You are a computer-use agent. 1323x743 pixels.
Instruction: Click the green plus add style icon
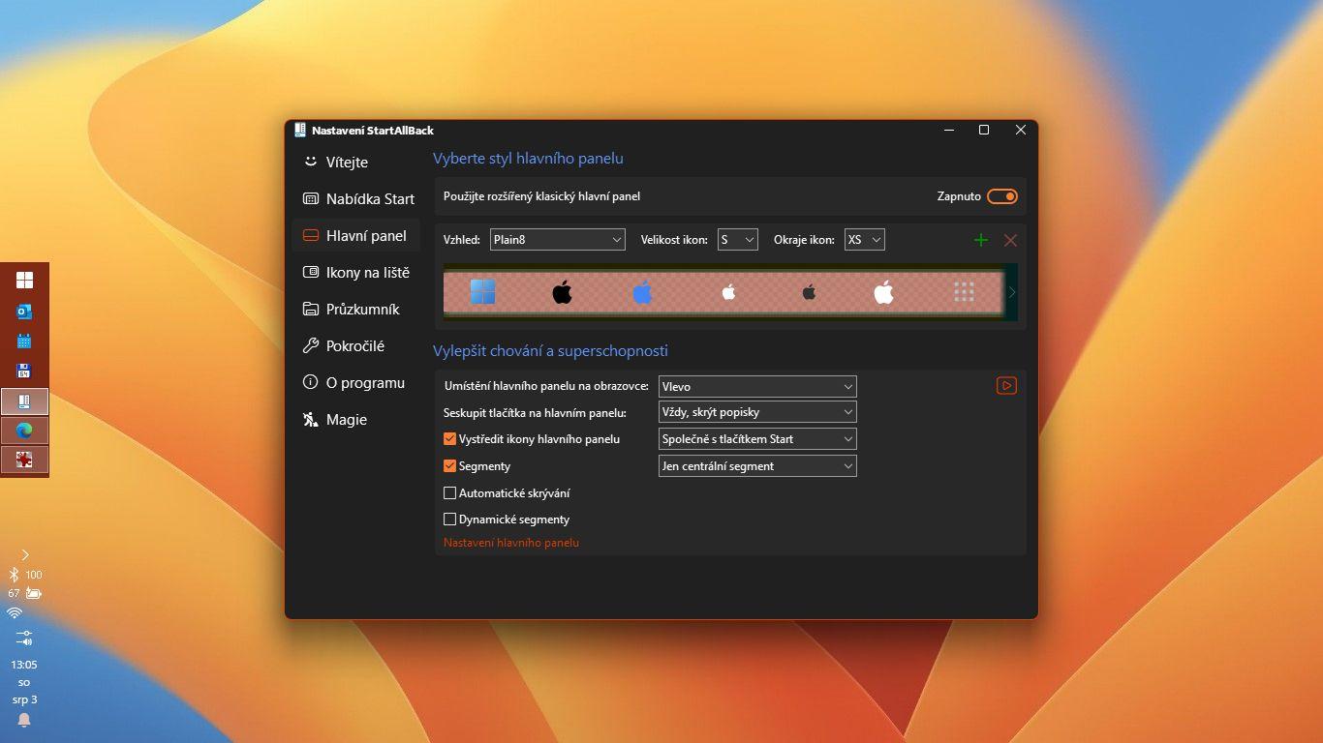click(980, 240)
